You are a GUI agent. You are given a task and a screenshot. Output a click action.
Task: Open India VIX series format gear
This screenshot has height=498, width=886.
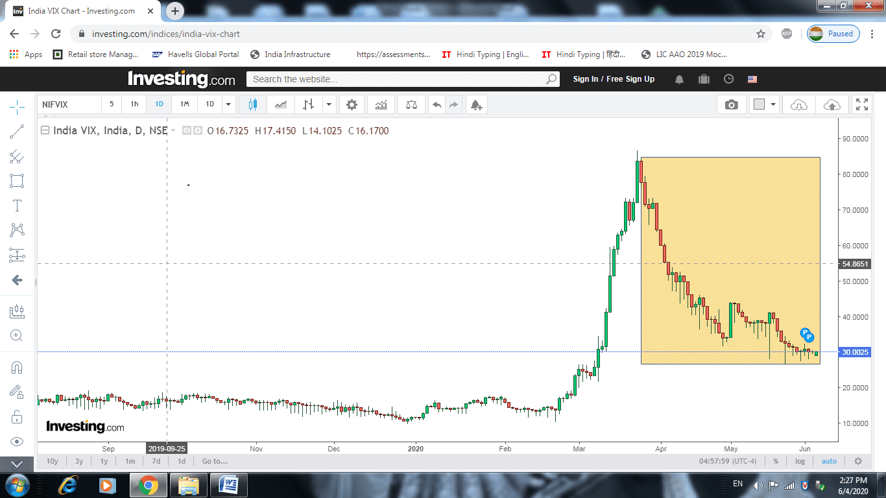click(x=197, y=130)
